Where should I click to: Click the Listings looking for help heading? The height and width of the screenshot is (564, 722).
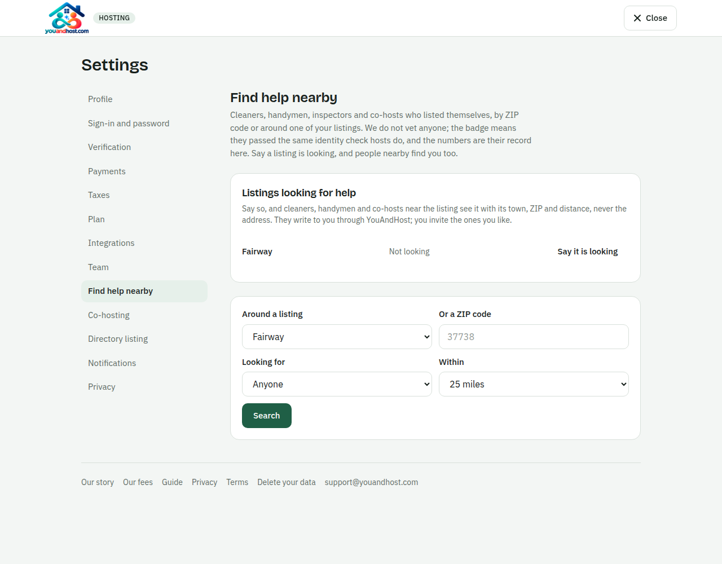tap(299, 193)
